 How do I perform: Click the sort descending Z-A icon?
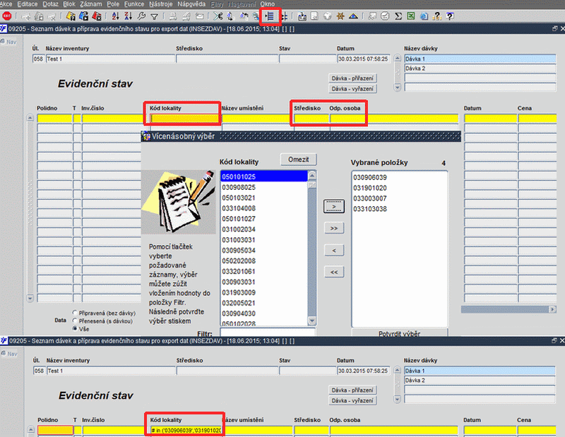coord(129,16)
